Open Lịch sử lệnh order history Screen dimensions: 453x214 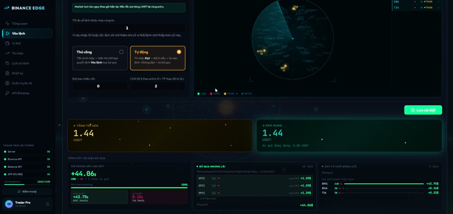(27, 63)
